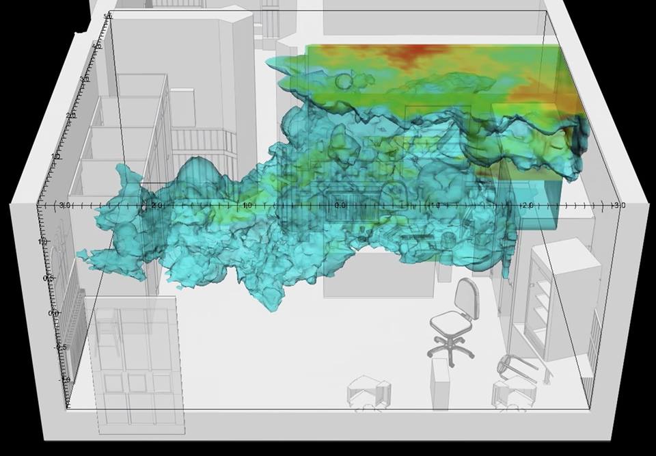The width and height of the screenshot is (656, 456).
Task: Click the 0.5 label on the vertical axis
Action: [x=49, y=278]
